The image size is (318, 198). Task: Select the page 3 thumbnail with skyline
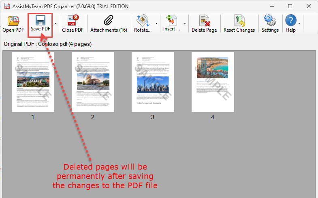click(153, 82)
